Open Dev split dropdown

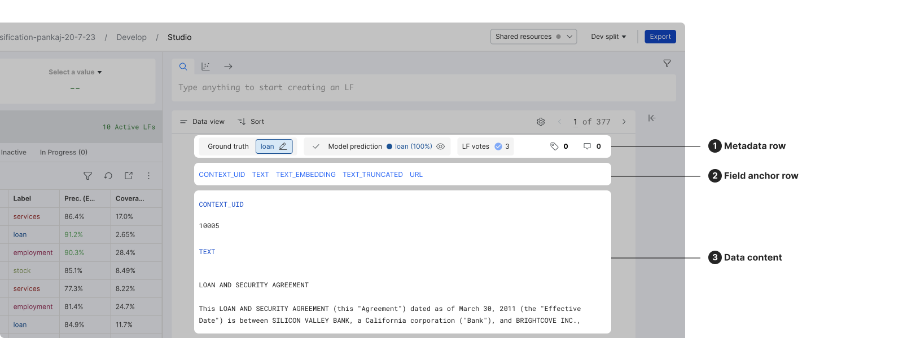[608, 37]
